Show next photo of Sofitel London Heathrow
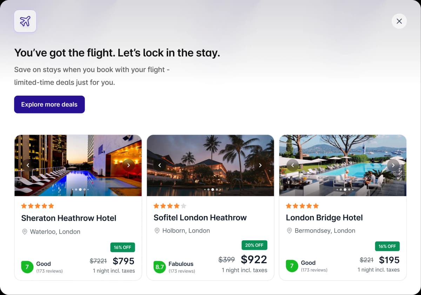 (260, 165)
